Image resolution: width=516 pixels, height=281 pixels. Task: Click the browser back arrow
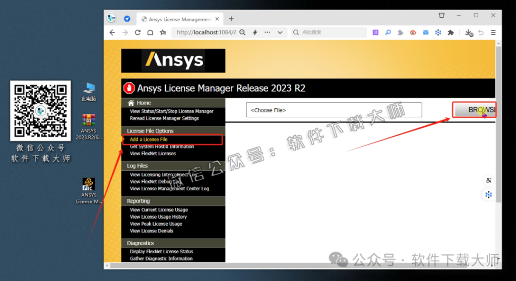click(x=112, y=33)
